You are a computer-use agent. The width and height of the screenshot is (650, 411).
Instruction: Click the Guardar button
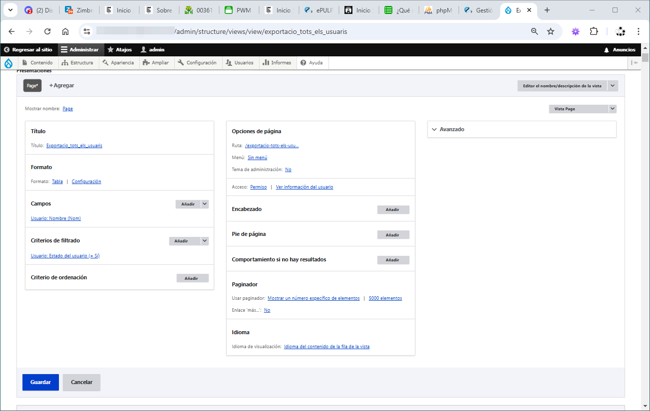(x=40, y=382)
